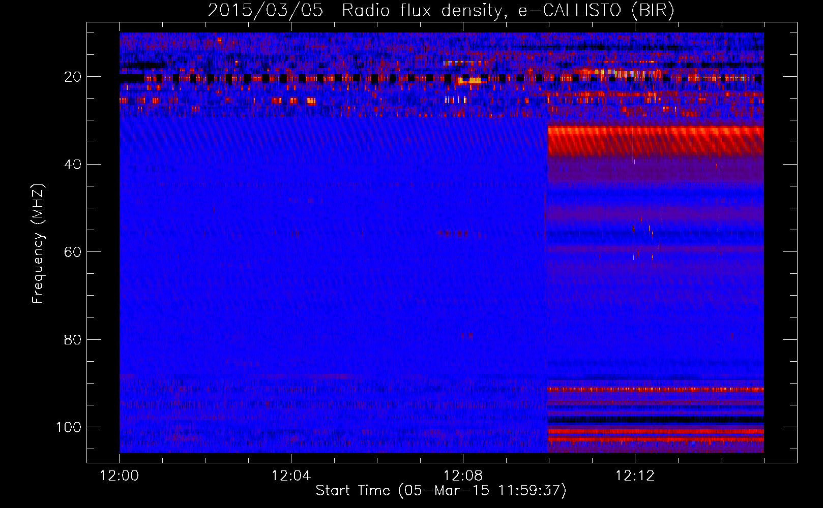Screen dimensions: 823x508
Task: Click the "12:12" time tick label
Action: pyautogui.click(x=635, y=476)
